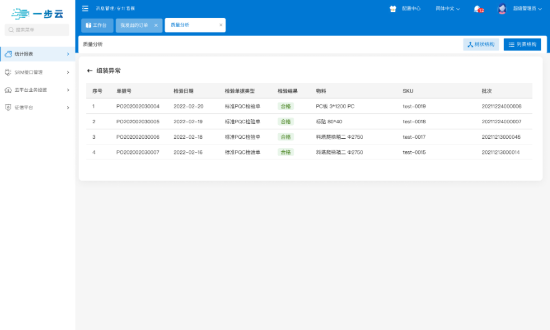Click the notification bell with badge 12
This screenshot has width=550, height=330.
click(x=477, y=9)
